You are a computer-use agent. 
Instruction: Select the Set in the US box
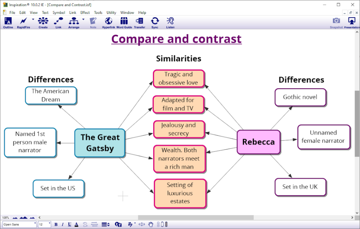click(x=58, y=188)
